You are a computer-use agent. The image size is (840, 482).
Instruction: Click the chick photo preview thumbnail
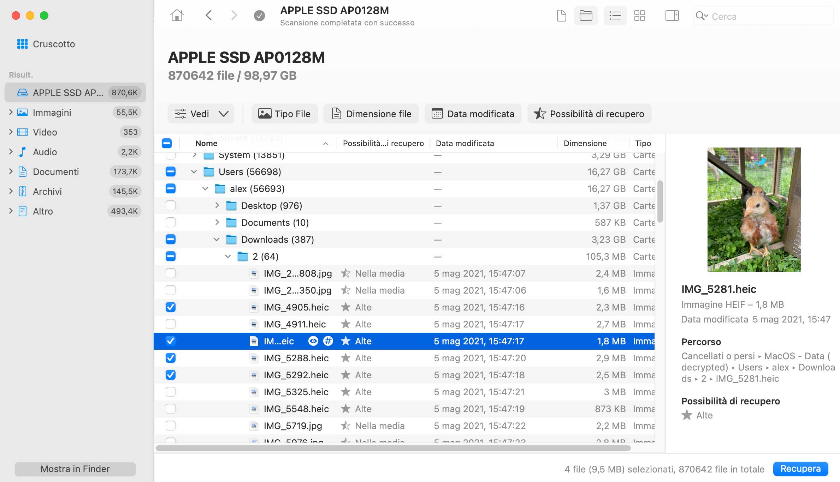pos(754,210)
